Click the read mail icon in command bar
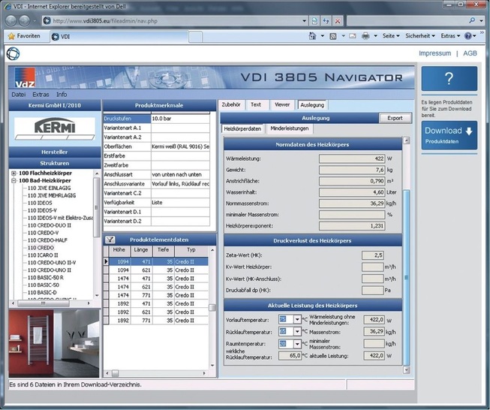The width and height of the screenshot is (490, 410). [x=353, y=36]
